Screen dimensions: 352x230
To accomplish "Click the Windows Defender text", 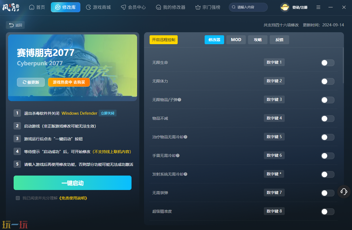I will (x=80, y=113).
